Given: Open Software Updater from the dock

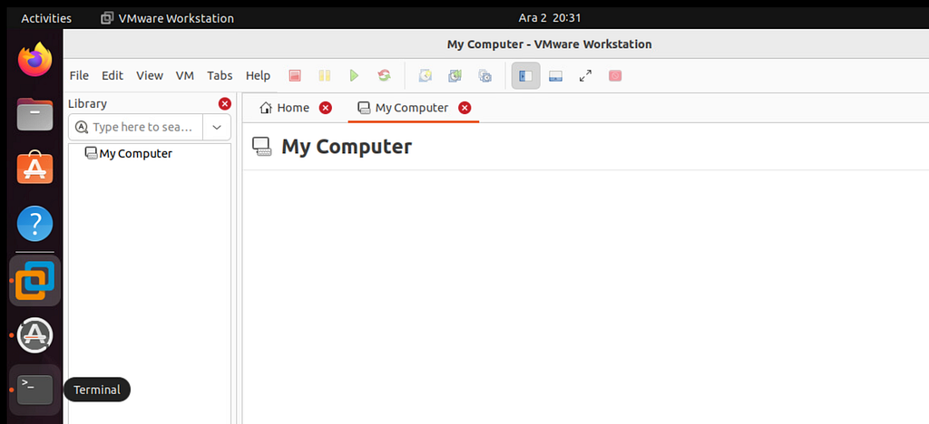Looking at the screenshot, I should pyautogui.click(x=35, y=335).
